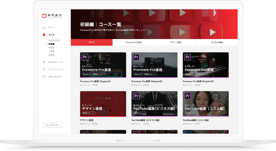Open the useful tools sidebar icon

click(x=44, y=62)
